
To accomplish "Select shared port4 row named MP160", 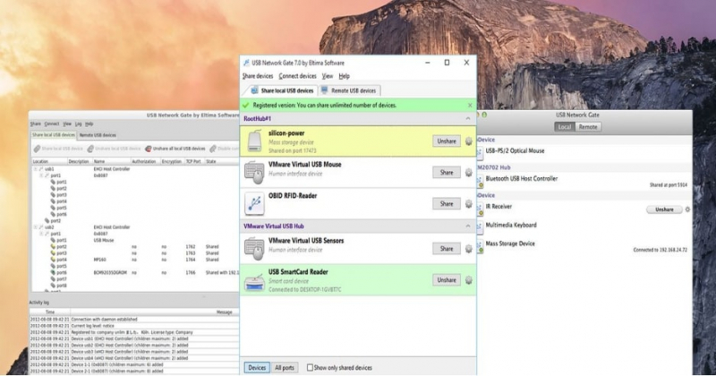I will coord(134,260).
